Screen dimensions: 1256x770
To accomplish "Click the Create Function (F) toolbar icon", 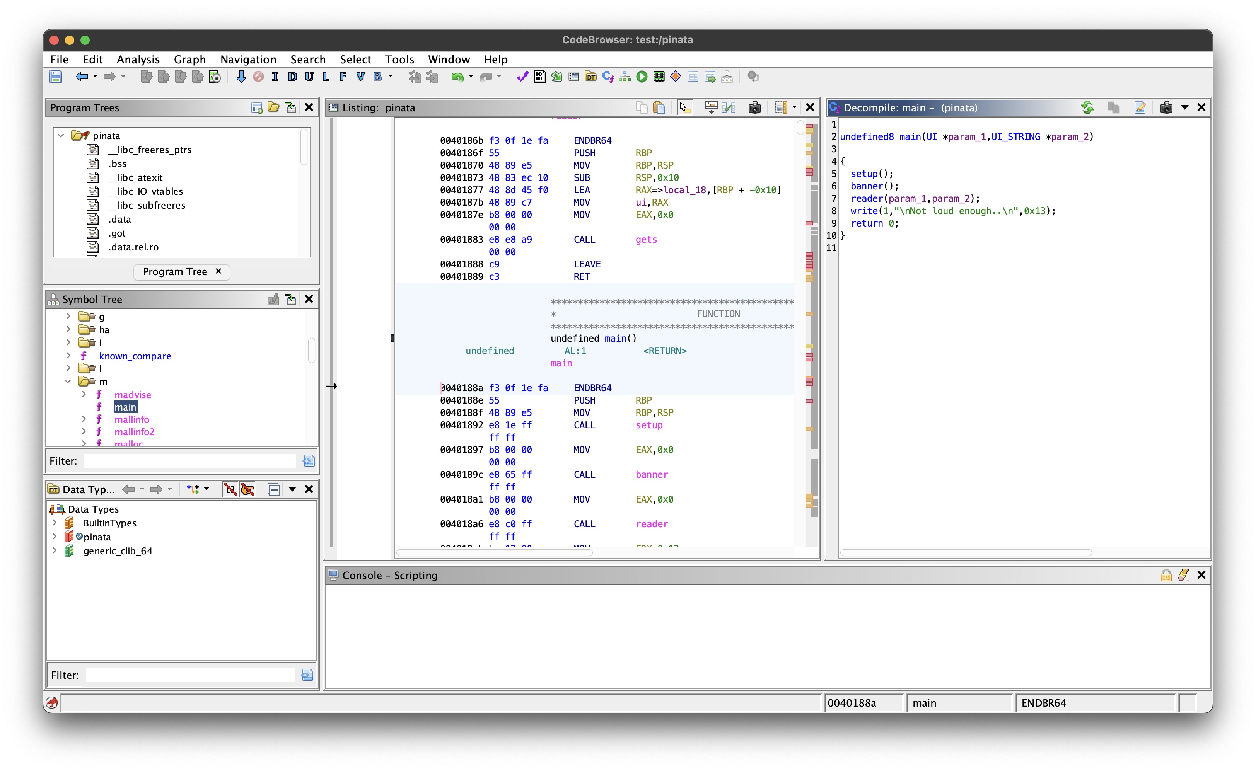I will point(343,77).
